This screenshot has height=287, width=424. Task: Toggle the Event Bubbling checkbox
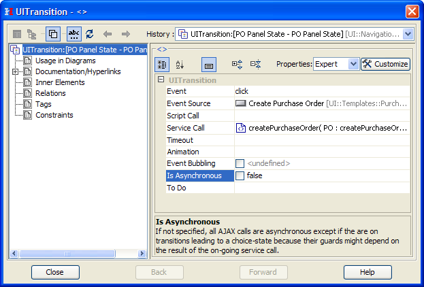[x=240, y=163]
